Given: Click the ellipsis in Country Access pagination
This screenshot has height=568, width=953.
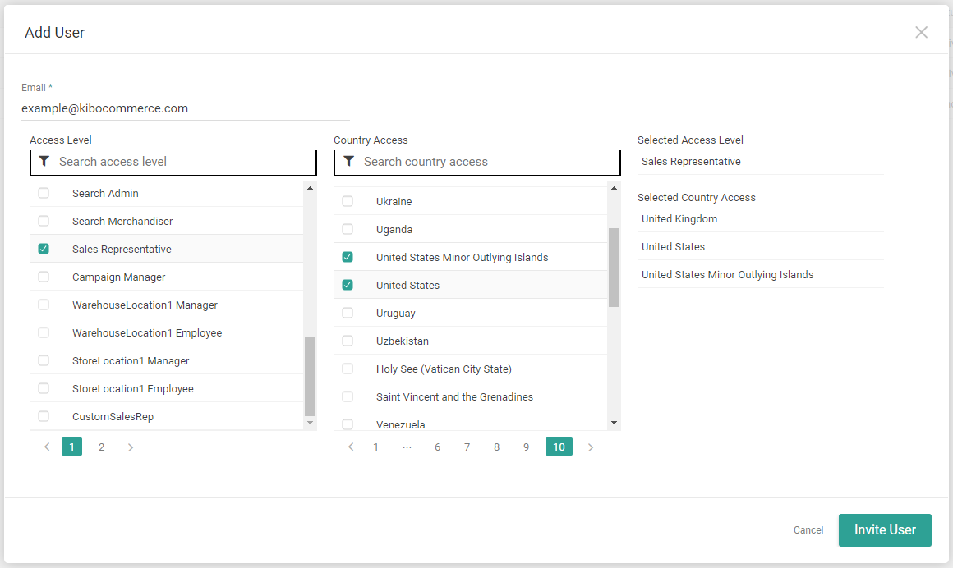Looking at the screenshot, I should pyautogui.click(x=407, y=447).
